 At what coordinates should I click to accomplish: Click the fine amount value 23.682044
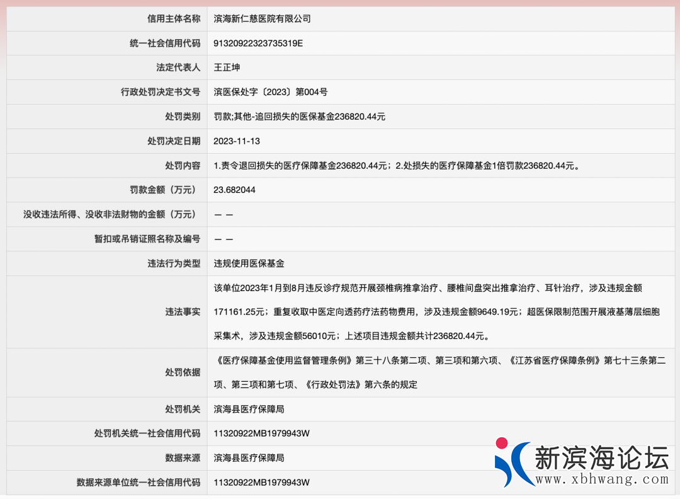tap(234, 190)
